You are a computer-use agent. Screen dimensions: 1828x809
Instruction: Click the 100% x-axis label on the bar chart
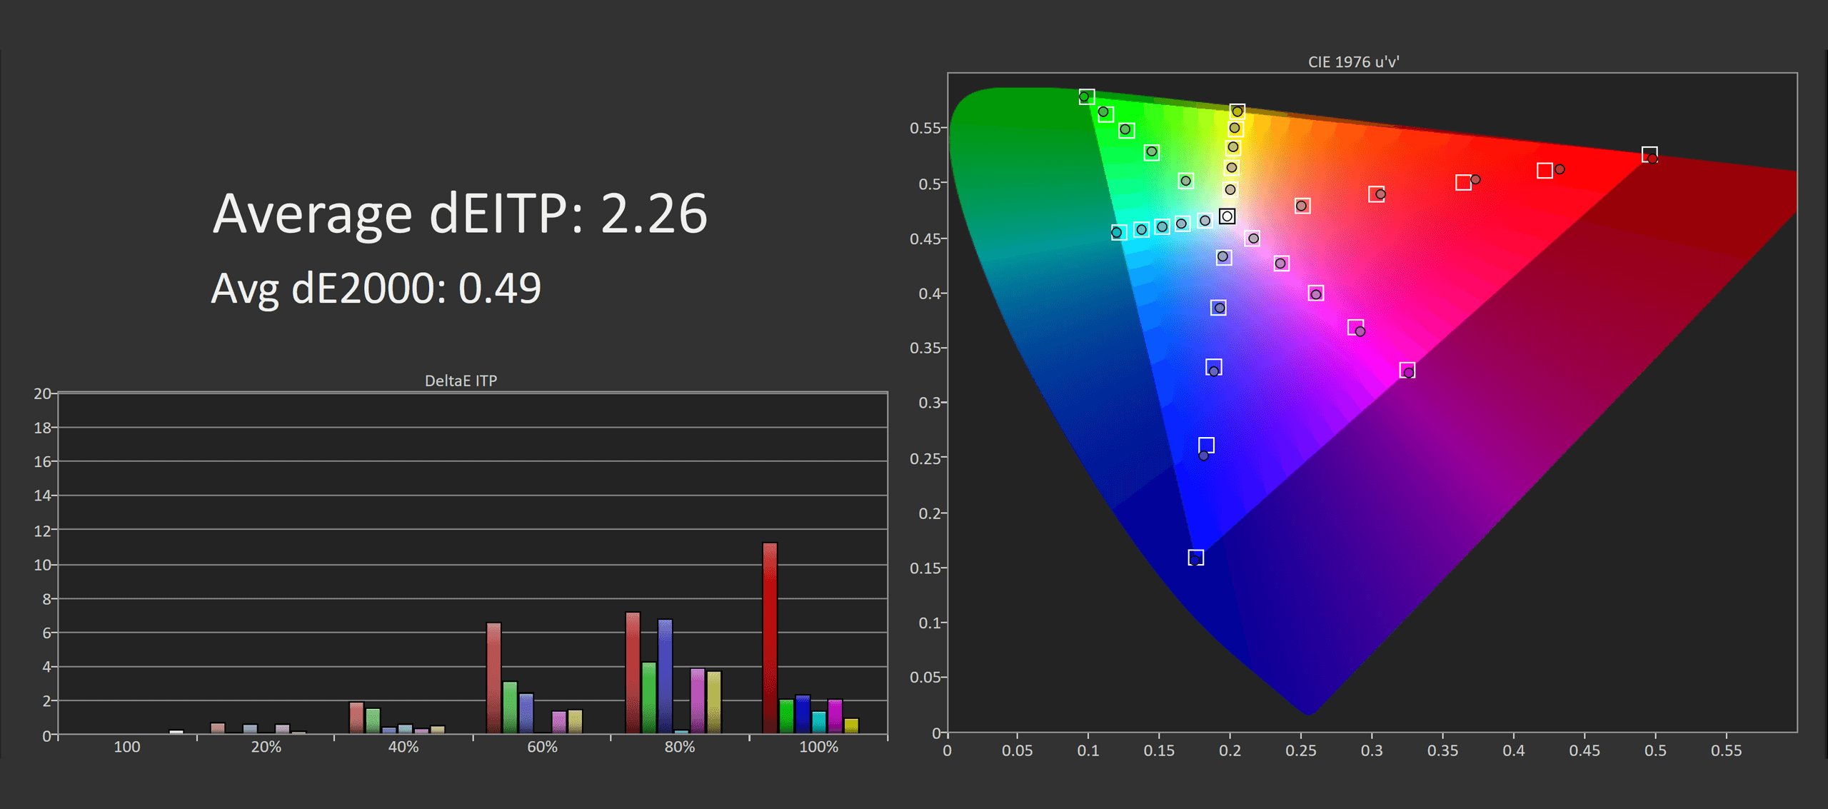coord(818,747)
